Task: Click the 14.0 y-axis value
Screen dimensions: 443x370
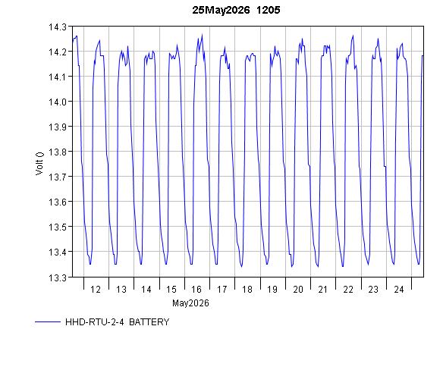Action: 58,102
